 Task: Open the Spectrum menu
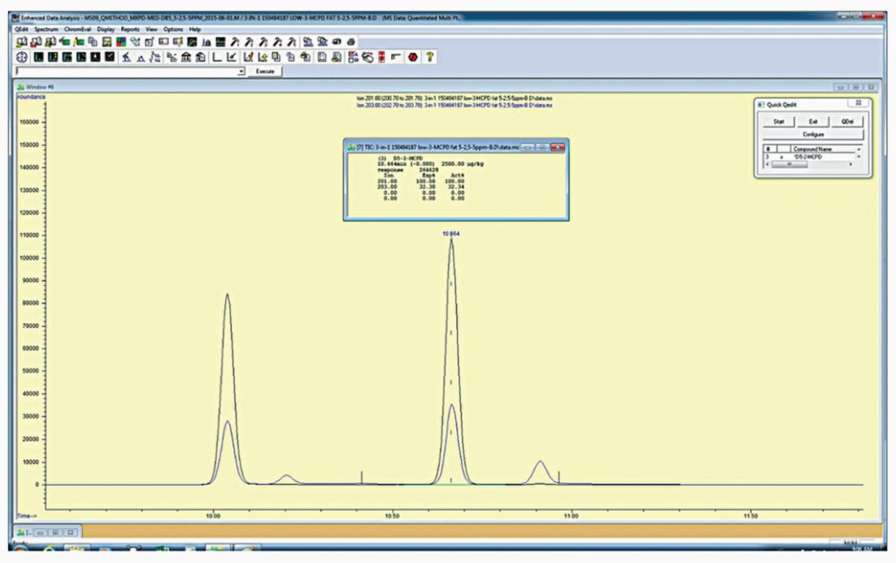(x=46, y=29)
